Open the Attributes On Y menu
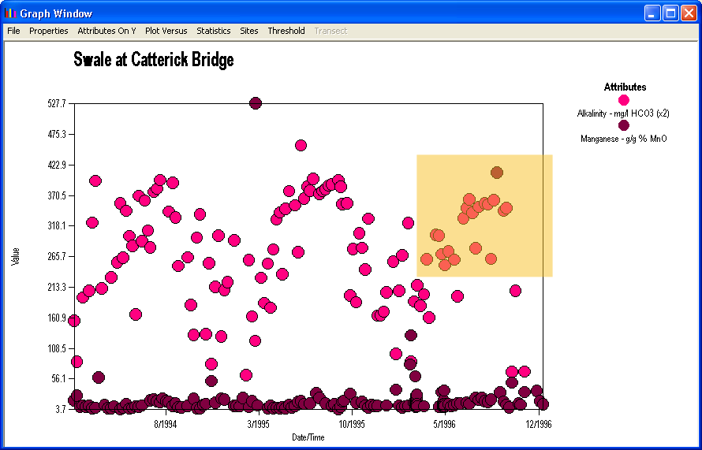The image size is (702, 450). [106, 31]
